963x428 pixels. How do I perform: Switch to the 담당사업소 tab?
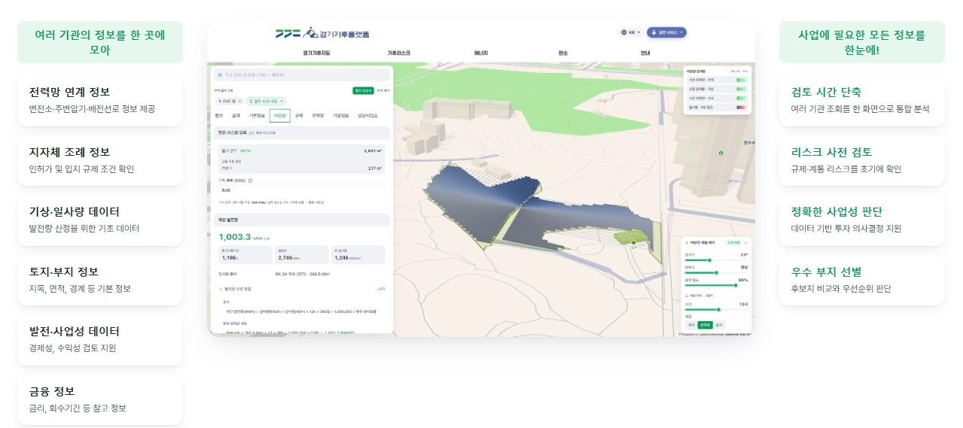tap(367, 116)
